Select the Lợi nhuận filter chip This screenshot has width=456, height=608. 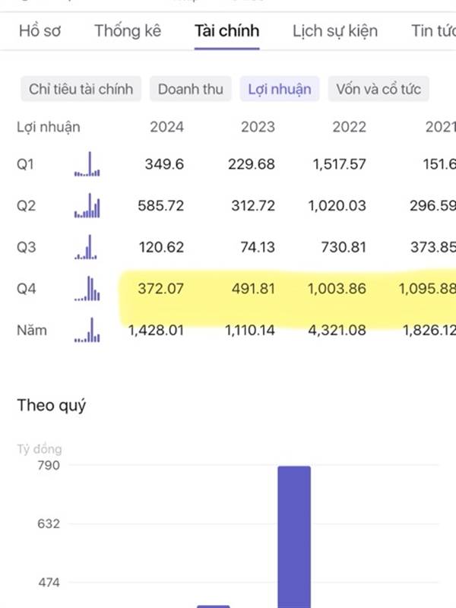pos(280,89)
